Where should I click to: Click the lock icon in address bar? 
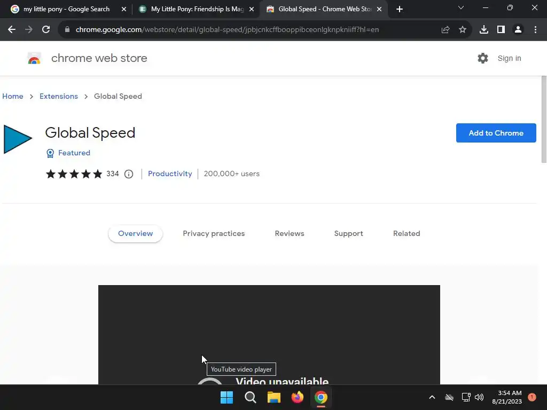(67, 30)
